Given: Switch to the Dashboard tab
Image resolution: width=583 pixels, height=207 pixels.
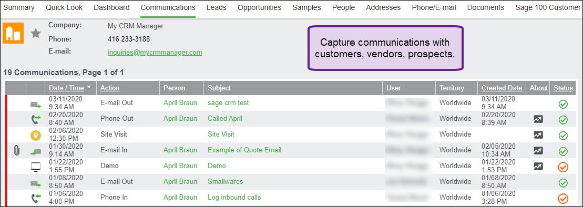Looking at the screenshot, I should (x=111, y=7).
